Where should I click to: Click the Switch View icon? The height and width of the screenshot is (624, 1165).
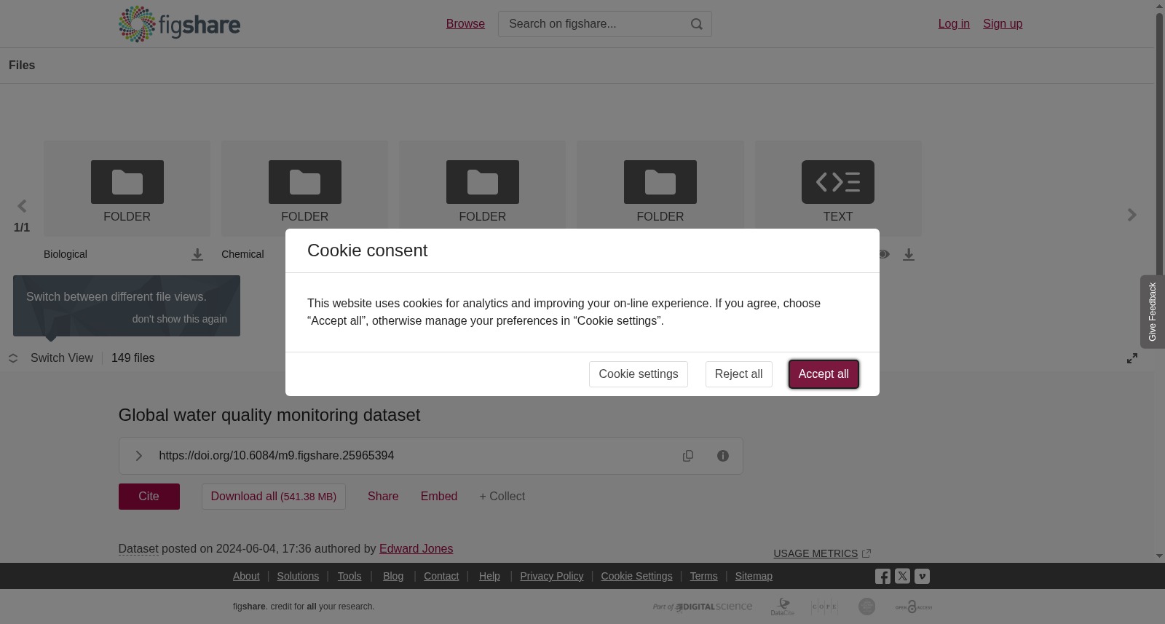point(13,358)
